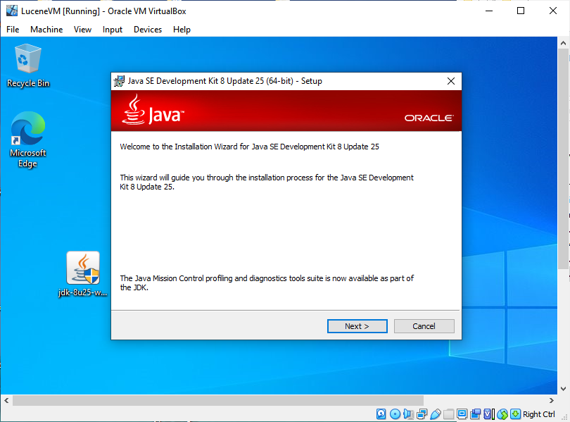Open the View menu
The height and width of the screenshot is (422, 570).
(83, 30)
